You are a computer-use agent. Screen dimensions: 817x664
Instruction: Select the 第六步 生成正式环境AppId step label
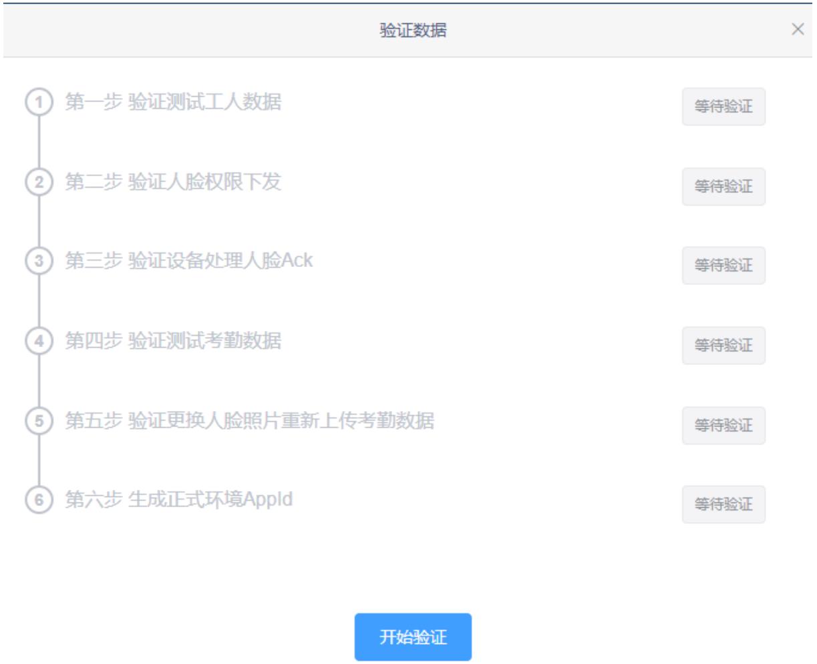178,499
